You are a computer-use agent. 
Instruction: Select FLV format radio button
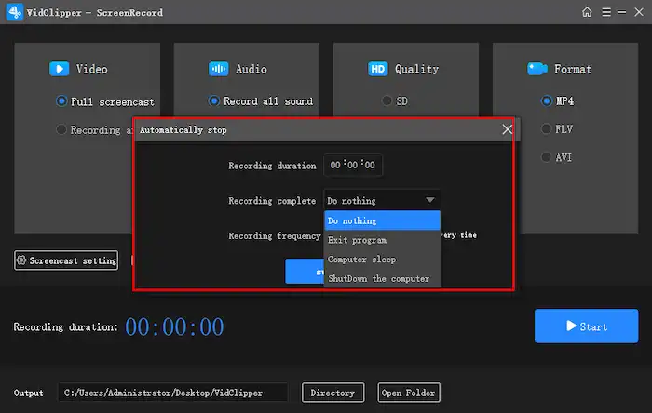[546, 129]
